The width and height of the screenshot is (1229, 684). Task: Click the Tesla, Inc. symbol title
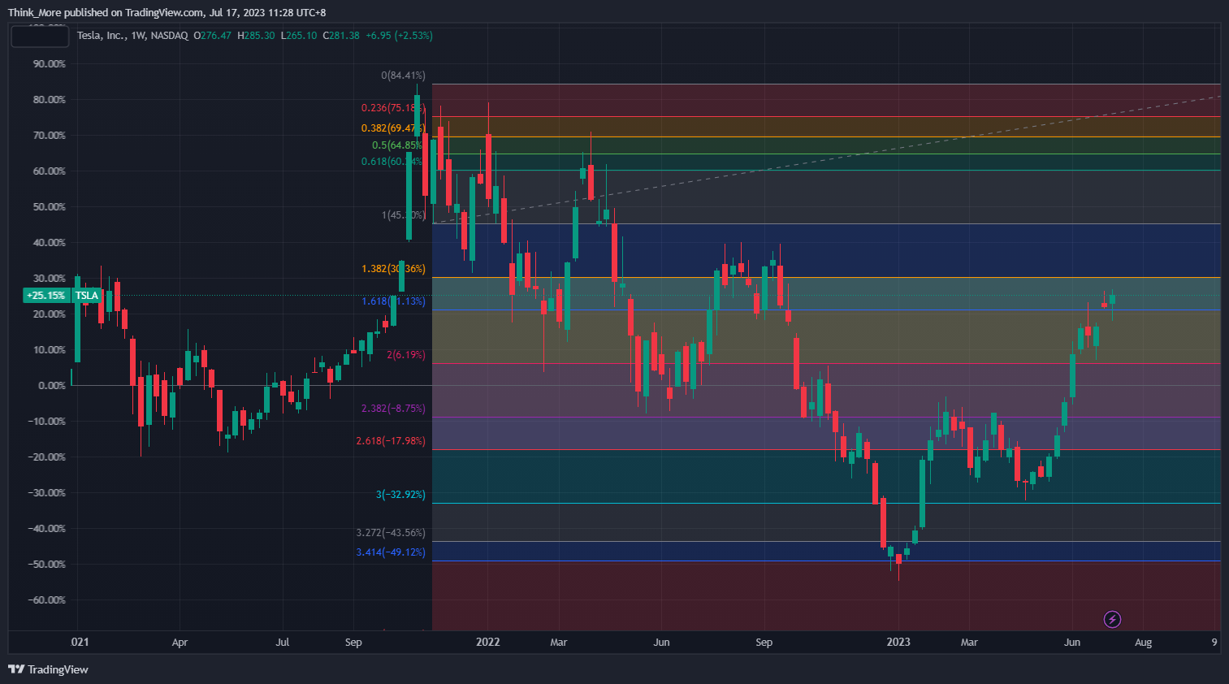[x=101, y=36]
